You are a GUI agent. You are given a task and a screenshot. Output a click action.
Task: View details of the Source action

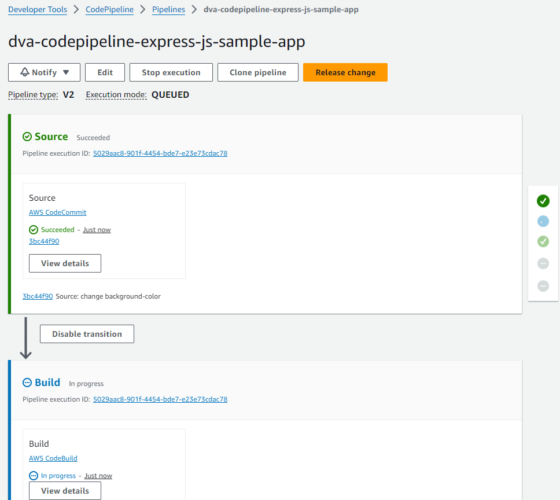tap(65, 263)
